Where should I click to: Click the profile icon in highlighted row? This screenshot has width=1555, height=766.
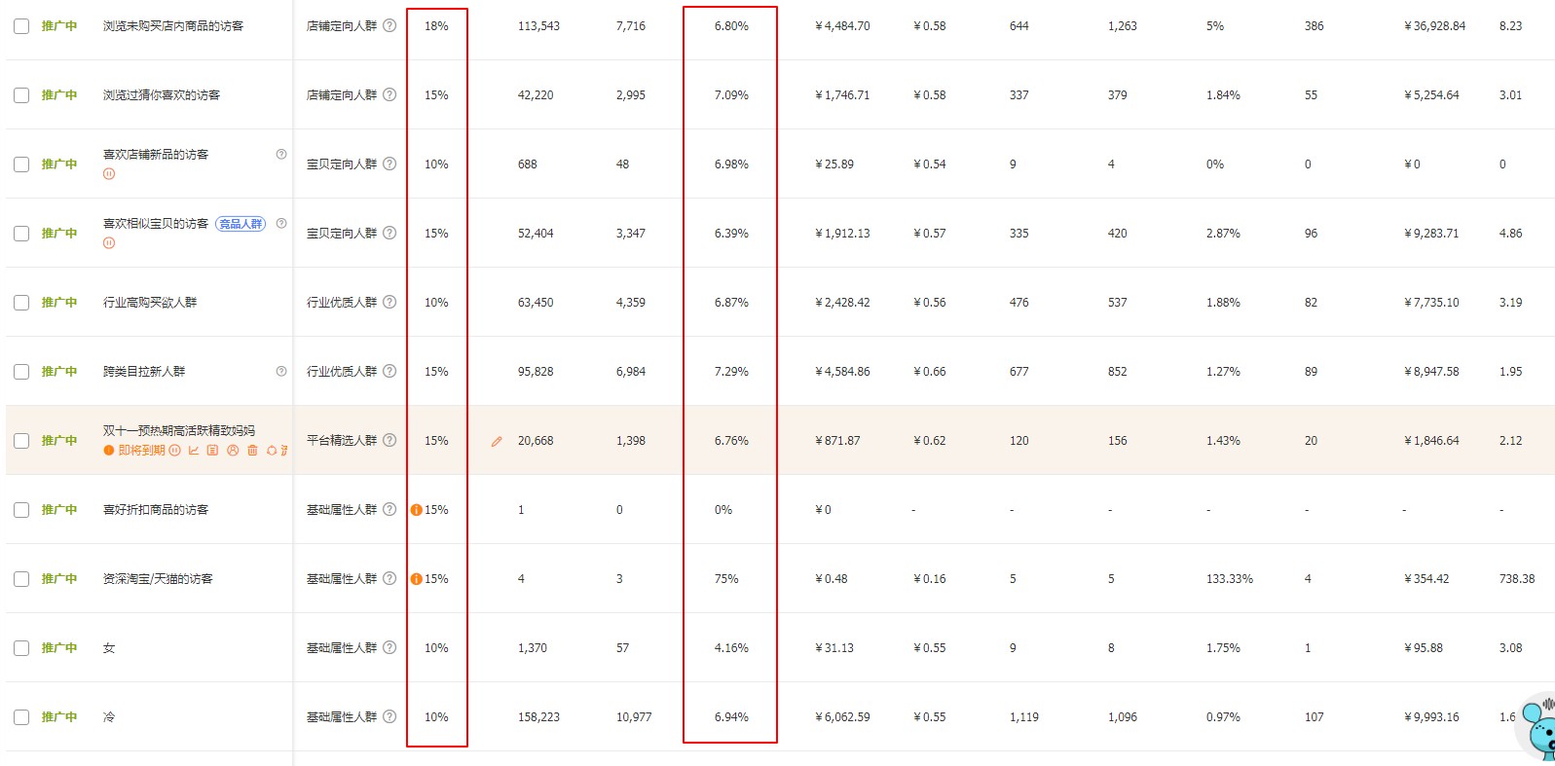pyautogui.click(x=233, y=450)
